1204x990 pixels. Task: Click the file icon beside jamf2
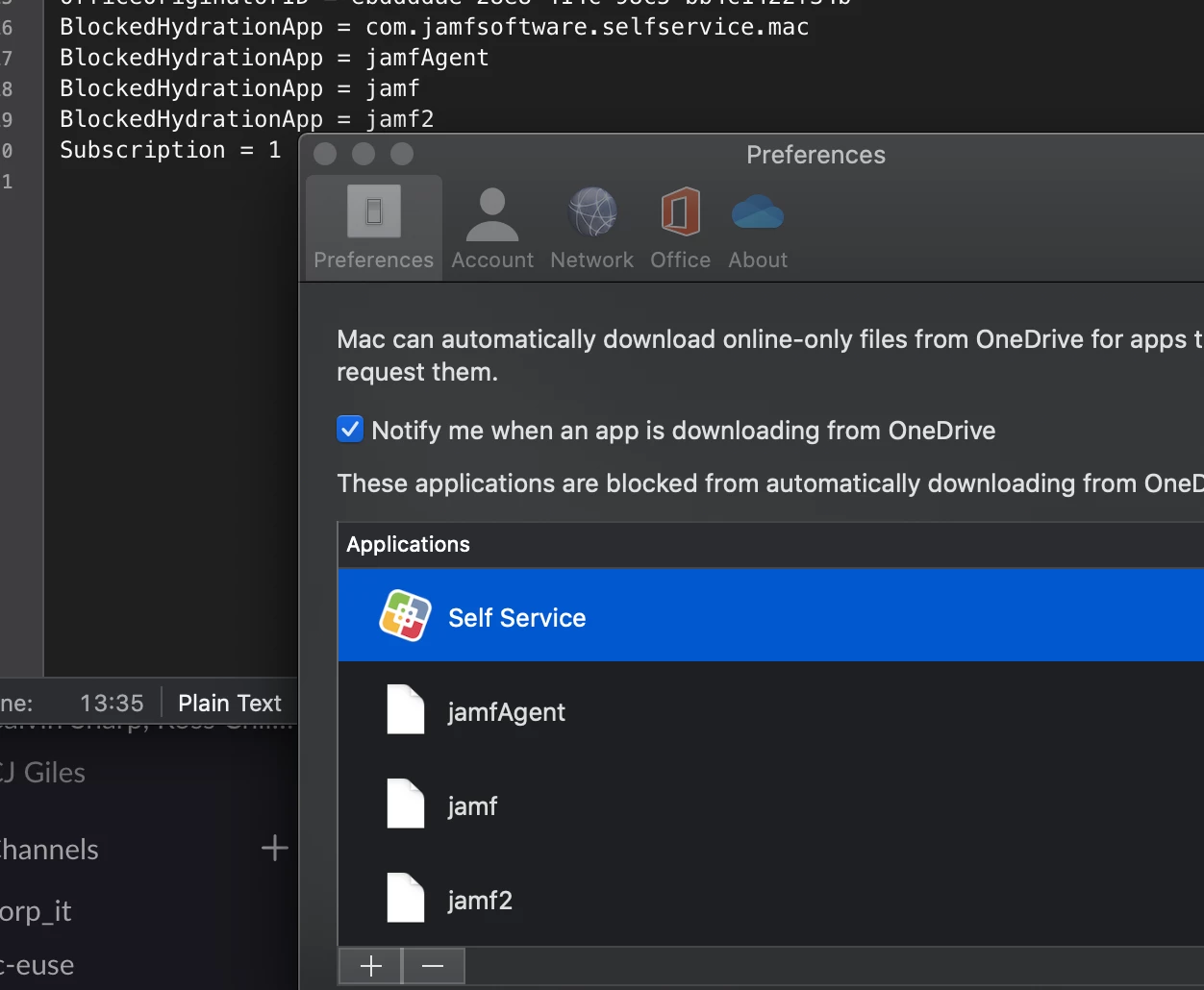click(x=406, y=898)
